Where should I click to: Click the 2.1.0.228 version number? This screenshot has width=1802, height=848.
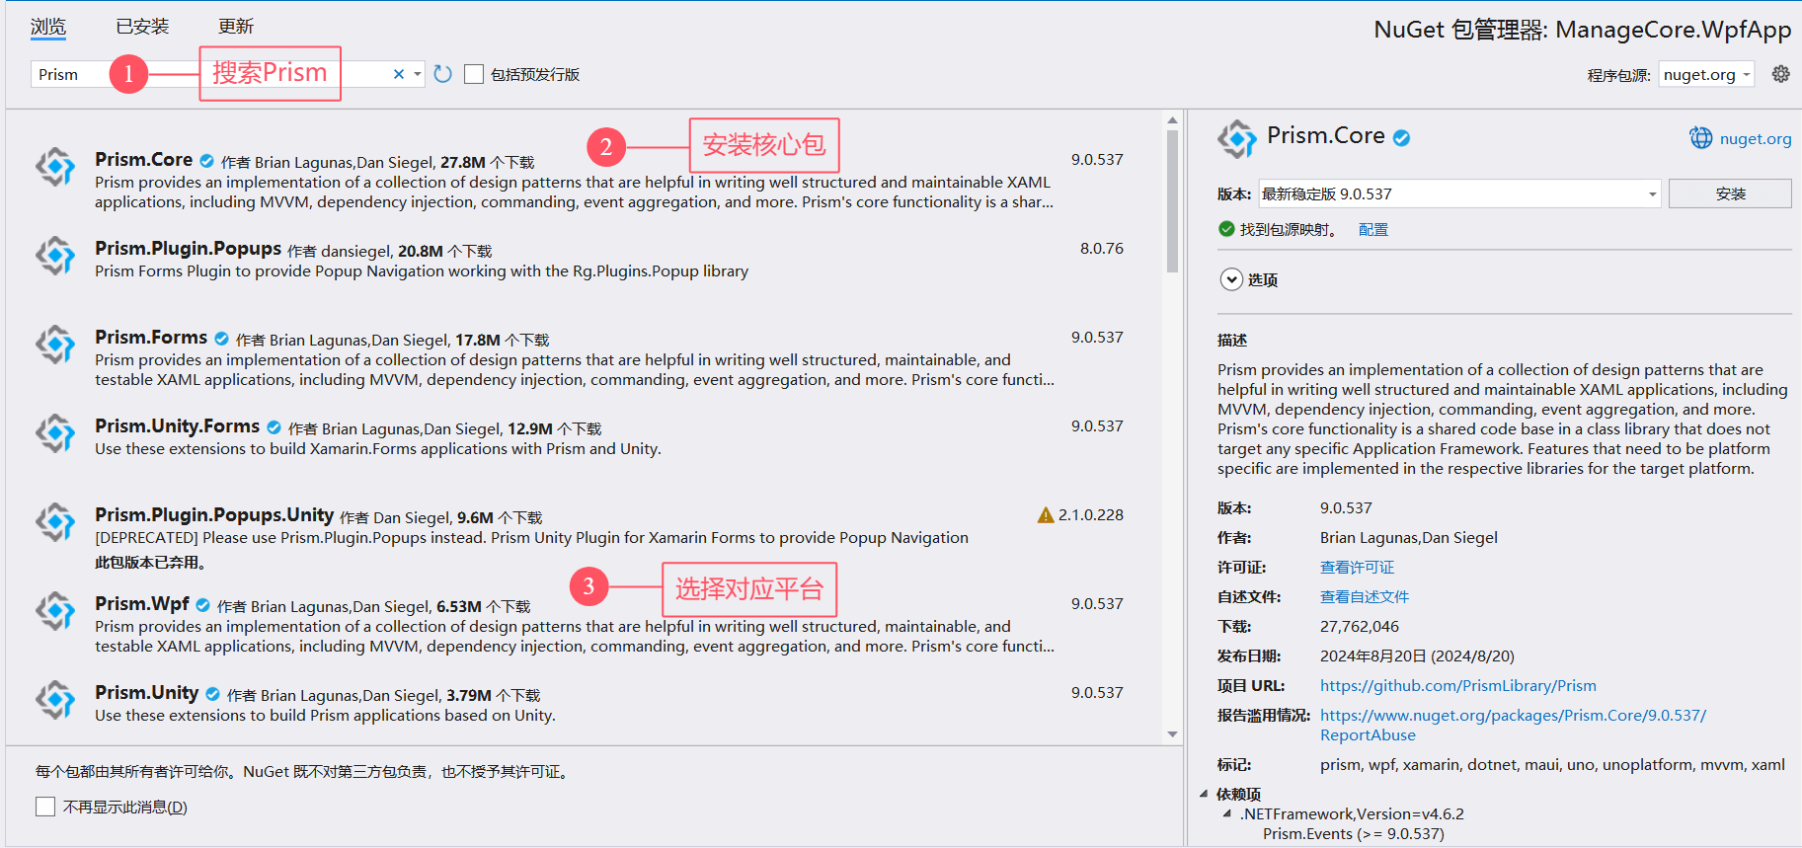click(1090, 514)
